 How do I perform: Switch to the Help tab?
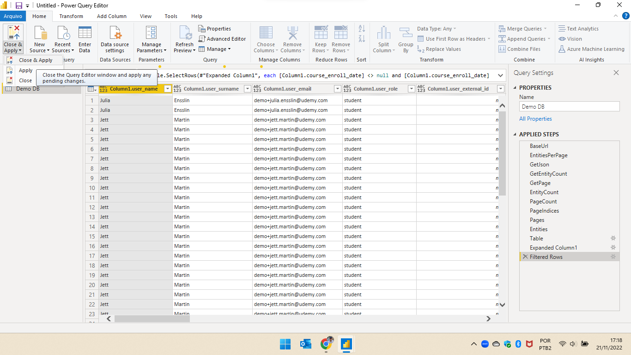pyautogui.click(x=197, y=16)
